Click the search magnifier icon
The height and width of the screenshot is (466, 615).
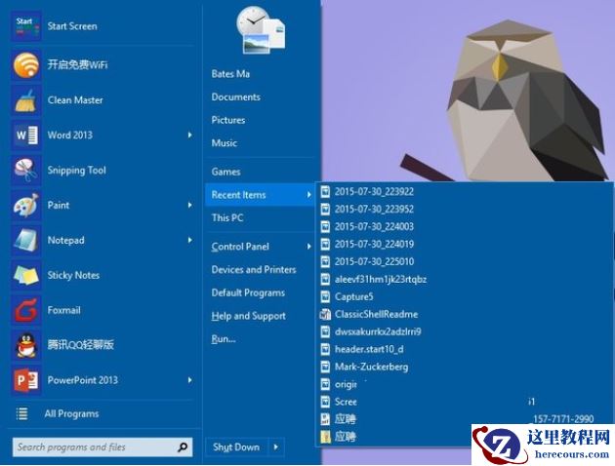pyautogui.click(x=183, y=447)
